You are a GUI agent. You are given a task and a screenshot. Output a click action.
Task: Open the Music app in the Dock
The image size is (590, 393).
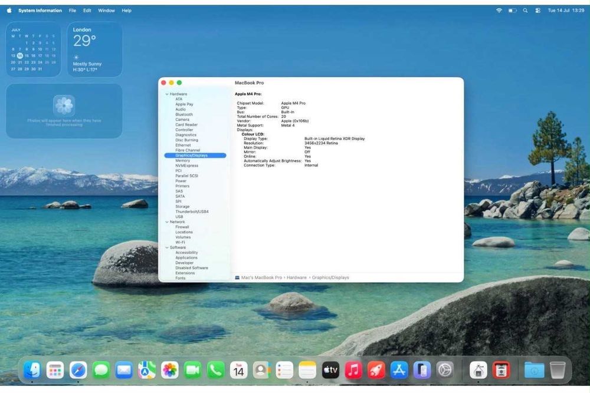[x=353, y=370]
